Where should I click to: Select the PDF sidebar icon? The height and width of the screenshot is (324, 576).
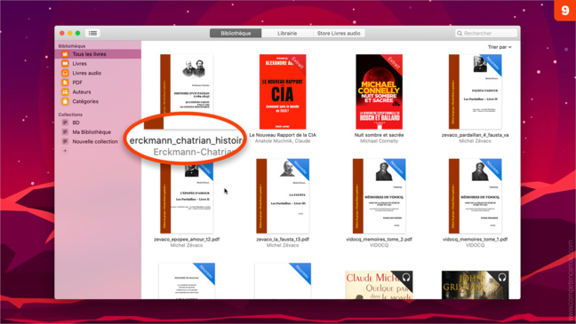65,83
